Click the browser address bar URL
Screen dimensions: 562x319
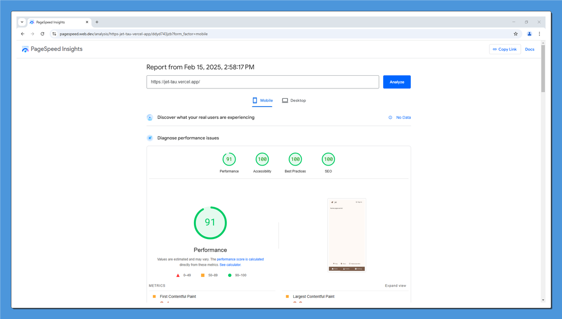[x=133, y=34]
